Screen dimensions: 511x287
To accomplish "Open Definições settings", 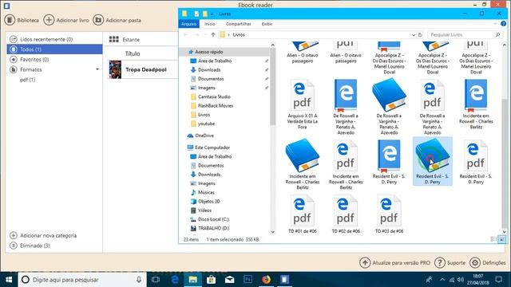I will [488, 262].
